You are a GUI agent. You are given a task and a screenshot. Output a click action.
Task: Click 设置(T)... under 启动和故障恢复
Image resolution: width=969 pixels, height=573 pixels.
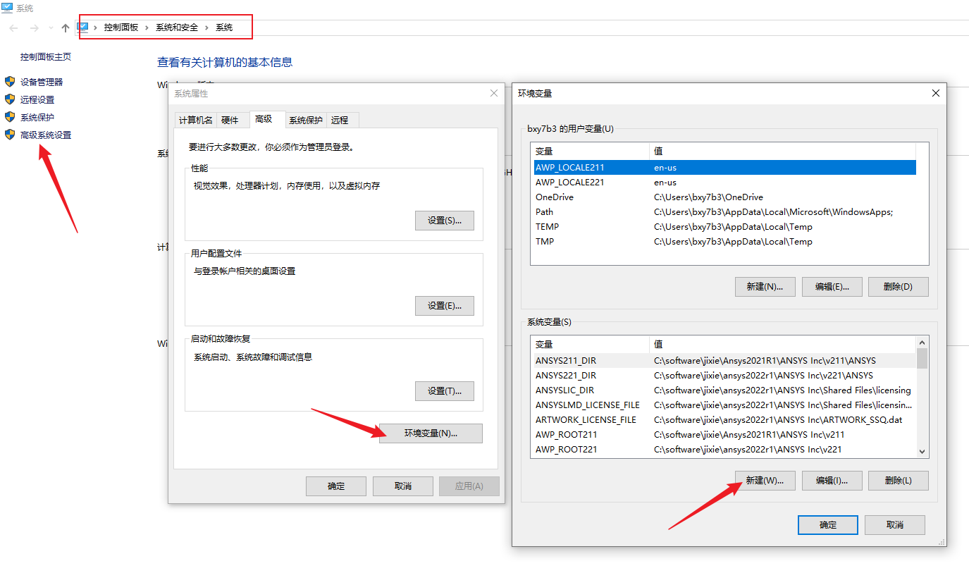click(x=445, y=391)
